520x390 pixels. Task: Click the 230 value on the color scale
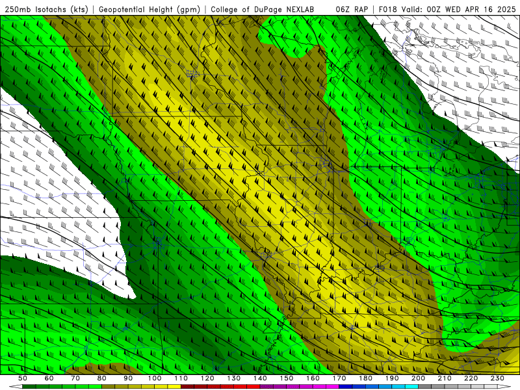(x=497, y=378)
